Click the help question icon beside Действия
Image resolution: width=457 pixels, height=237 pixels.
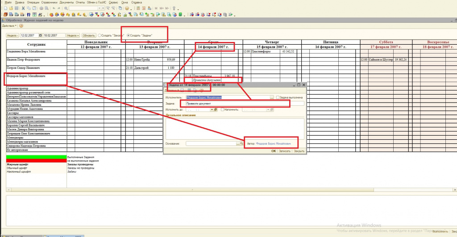point(21,25)
